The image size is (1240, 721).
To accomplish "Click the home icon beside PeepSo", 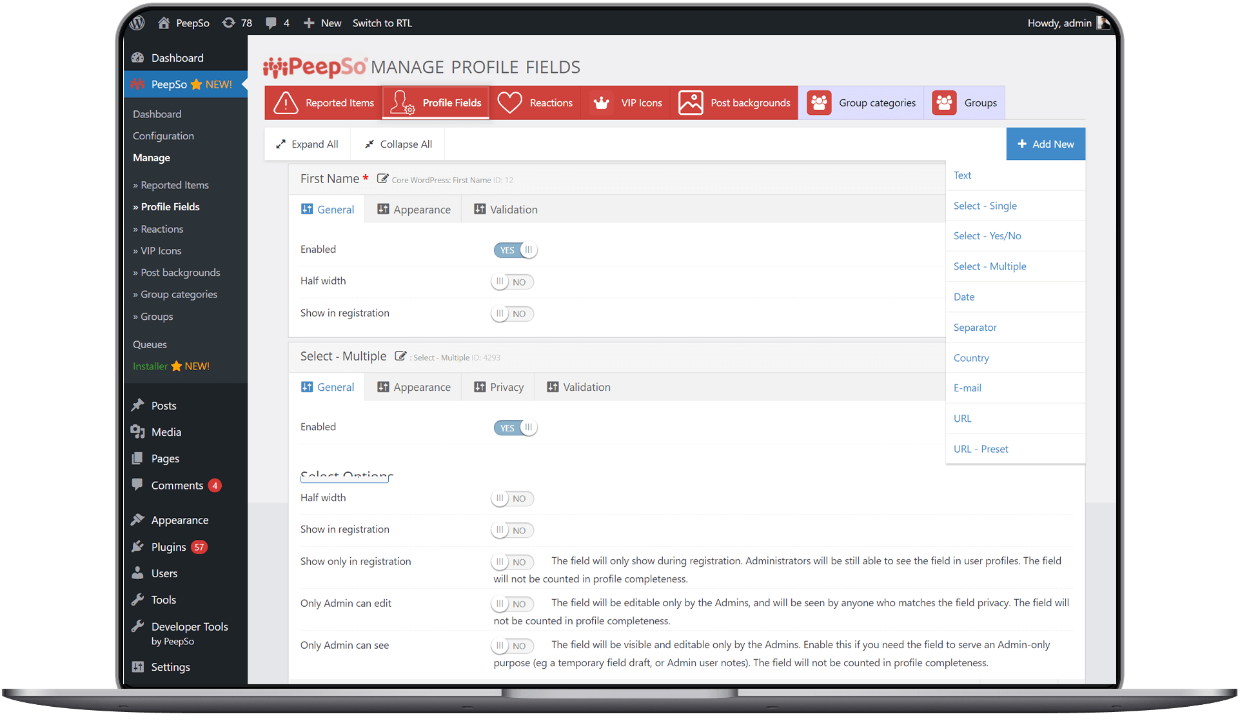I will (164, 23).
